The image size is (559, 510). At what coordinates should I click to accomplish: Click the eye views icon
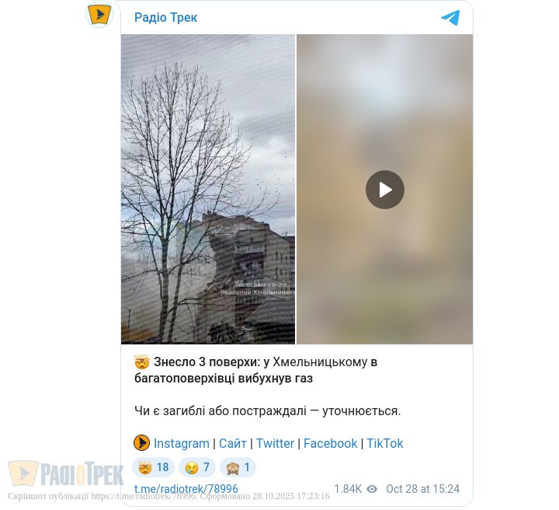[372, 489]
